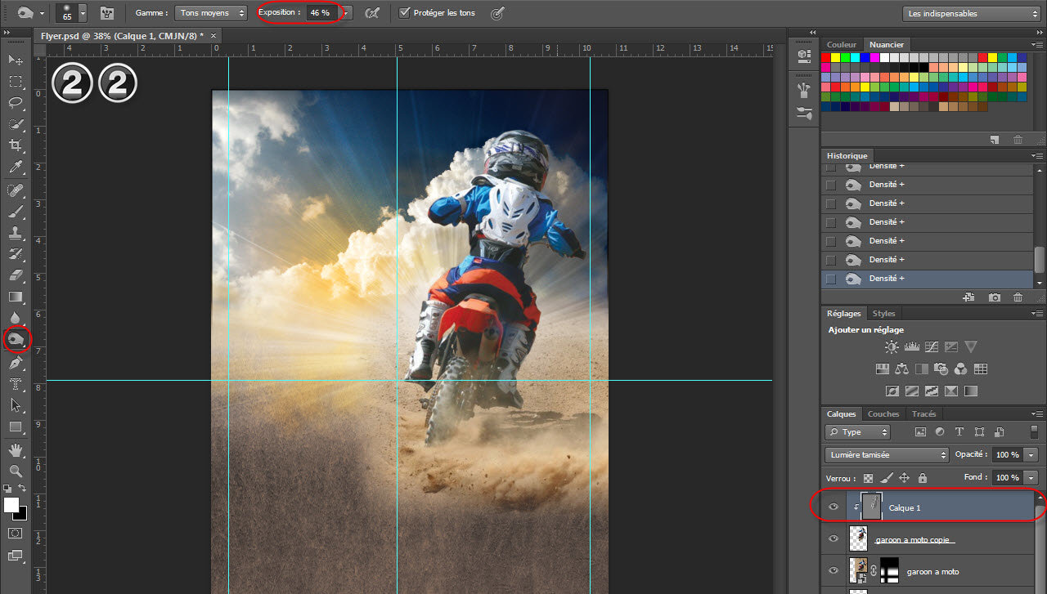Open the Gamme Tons moyens dropdown
This screenshot has height=594, width=1047.
coord(210,13)
